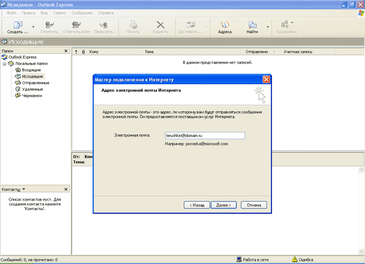Open the Доставить dropdown arrow

point(206,27)
